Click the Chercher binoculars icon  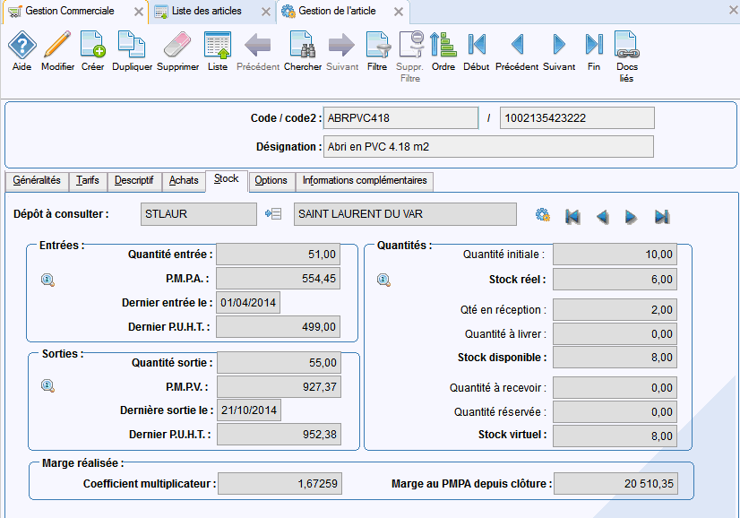click(x=303, y=45)
